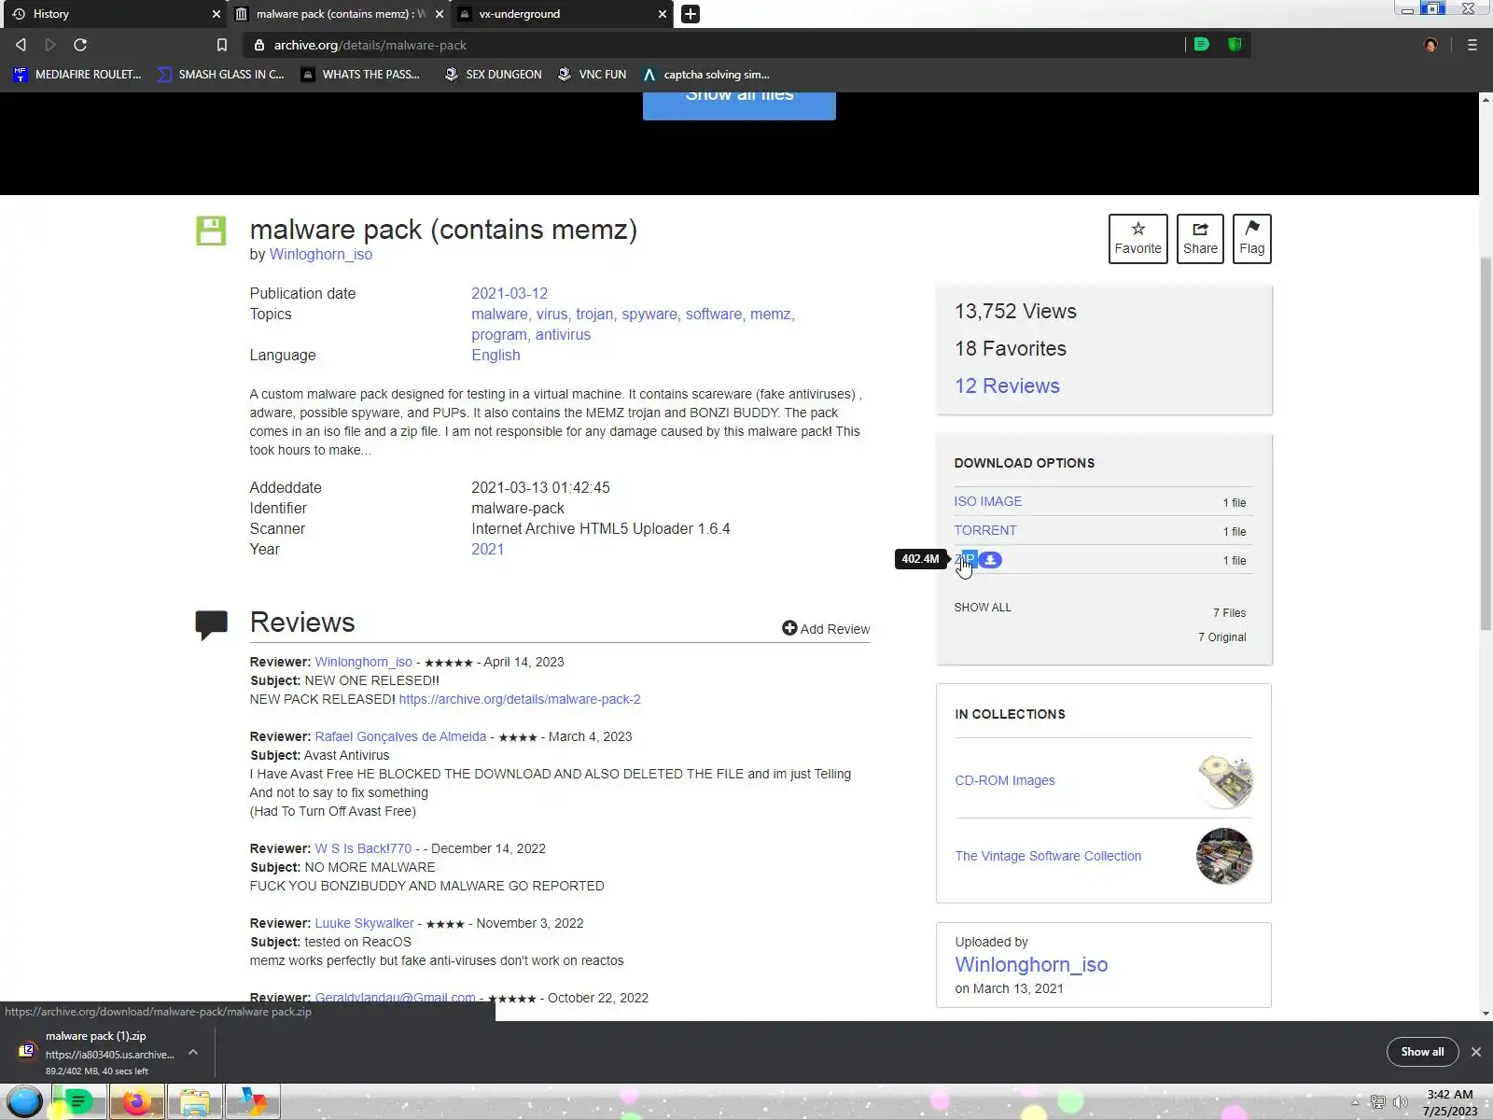Viewport: 1493px width, 1120px height.
Task: Click The Vintage Software Collection thumbnail
Action: [x=1224, y=856]
